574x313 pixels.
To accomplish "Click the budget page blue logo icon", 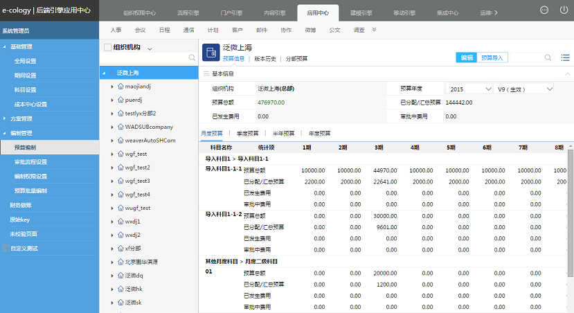I will 211,53.
